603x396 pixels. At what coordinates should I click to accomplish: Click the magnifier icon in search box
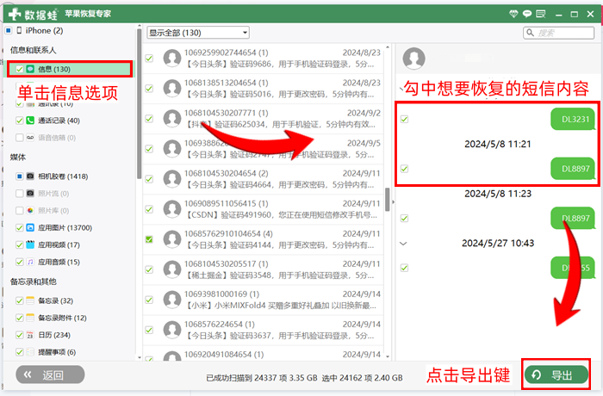point(531,33)
